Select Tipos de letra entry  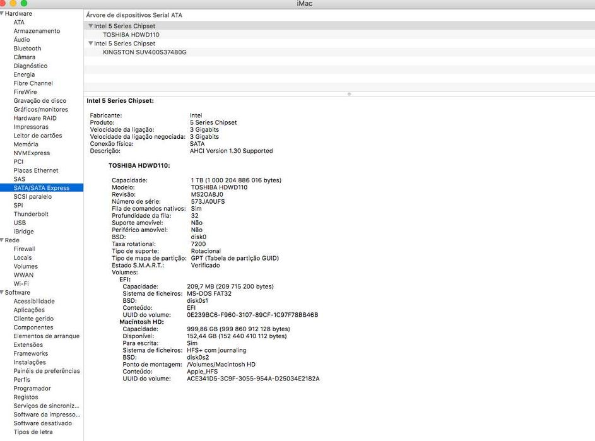(33, 432)
